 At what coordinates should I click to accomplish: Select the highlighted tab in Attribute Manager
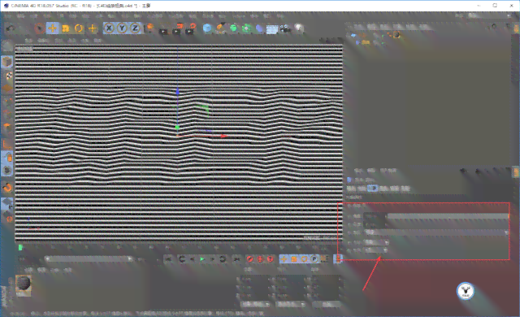[372, 189]
